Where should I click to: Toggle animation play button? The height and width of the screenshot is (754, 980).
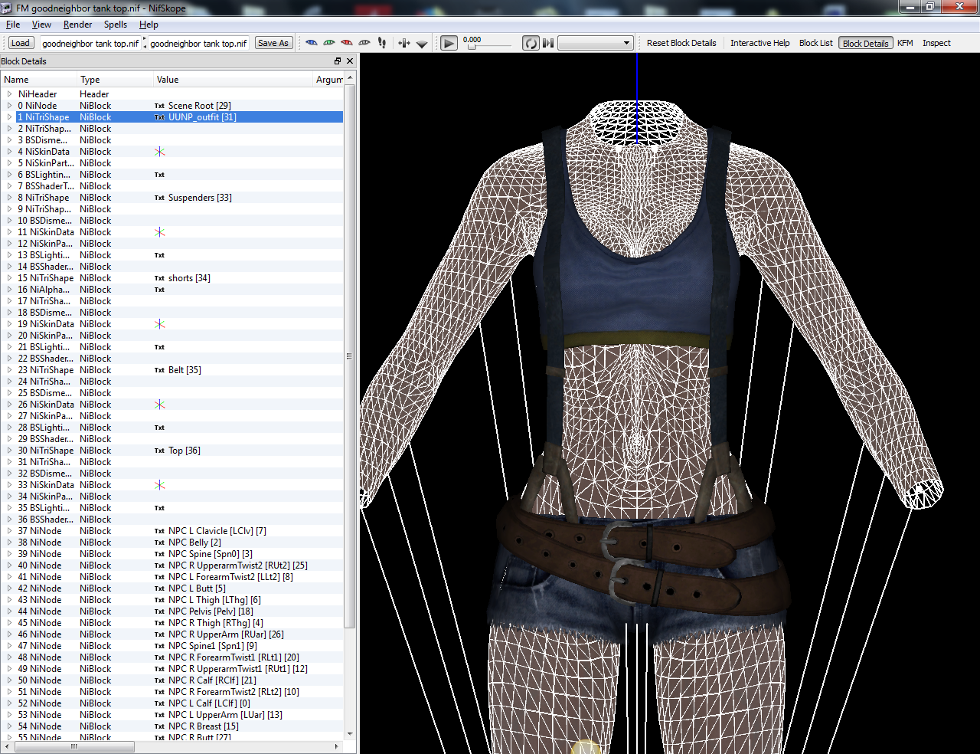coord(449,43)
